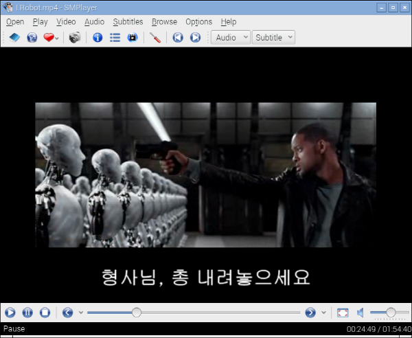Minimize the SMPlayer window
Viewport: 412px width, 338px height.
click(x=381, y=8)
